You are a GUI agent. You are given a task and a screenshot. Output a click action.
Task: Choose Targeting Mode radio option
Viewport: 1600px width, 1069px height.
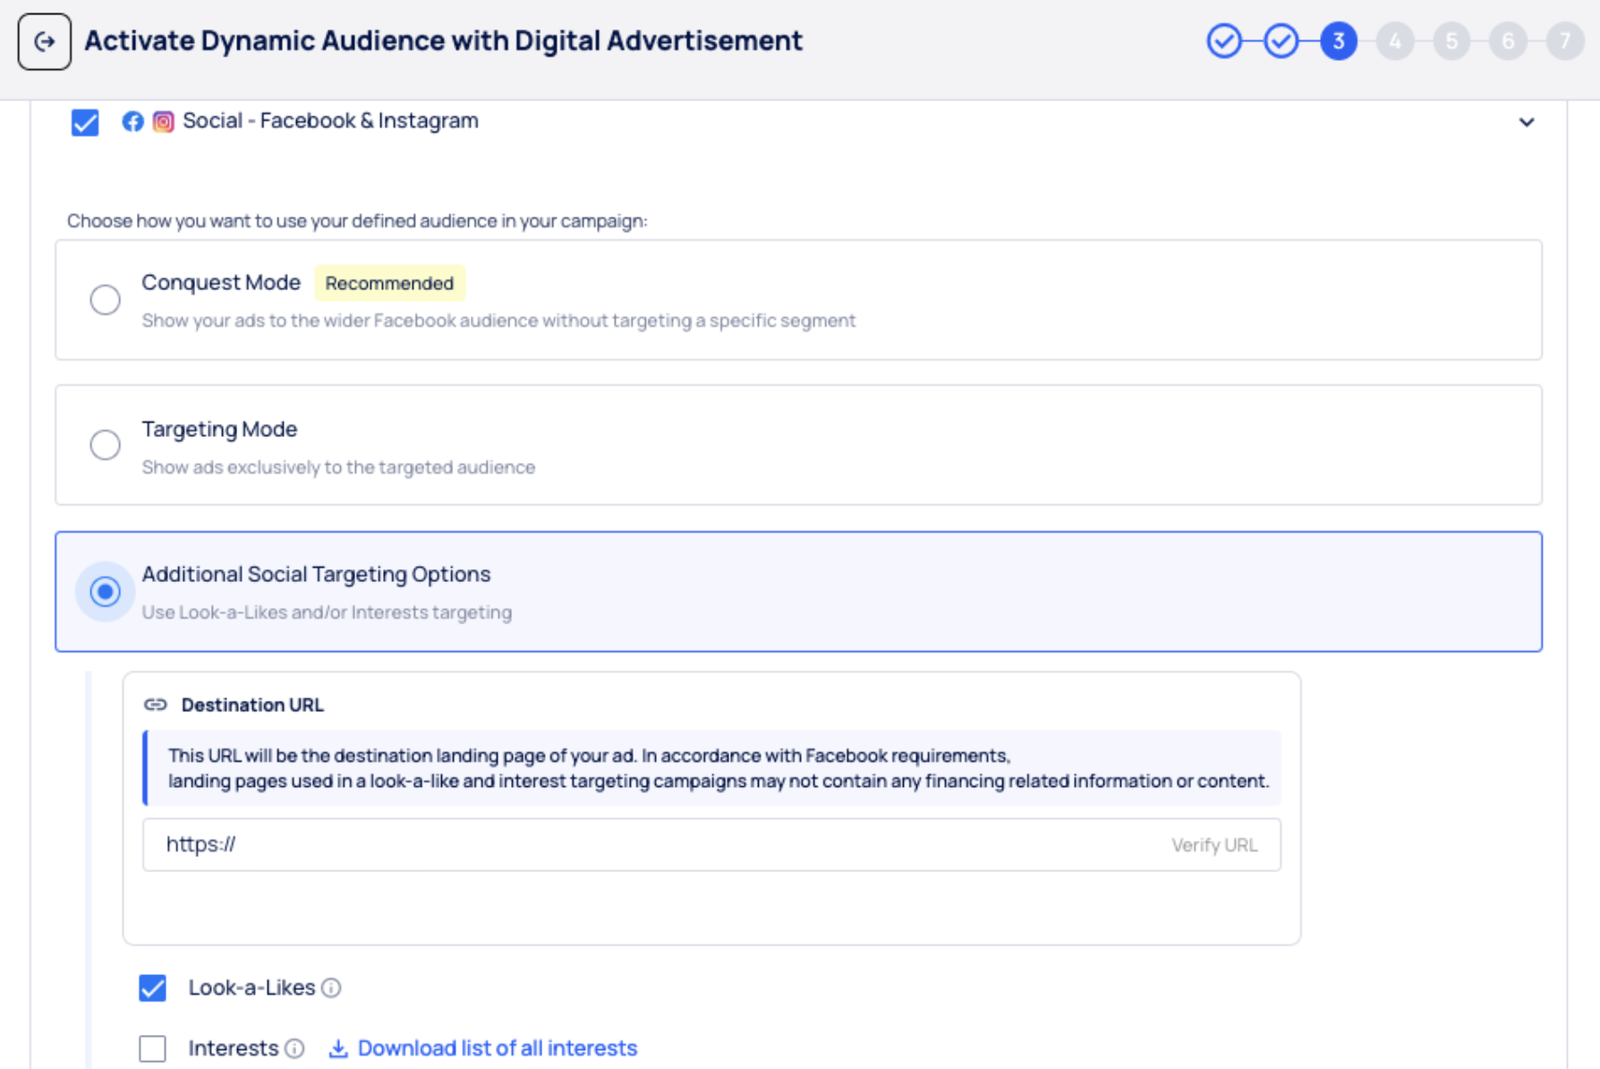point(105,445)
